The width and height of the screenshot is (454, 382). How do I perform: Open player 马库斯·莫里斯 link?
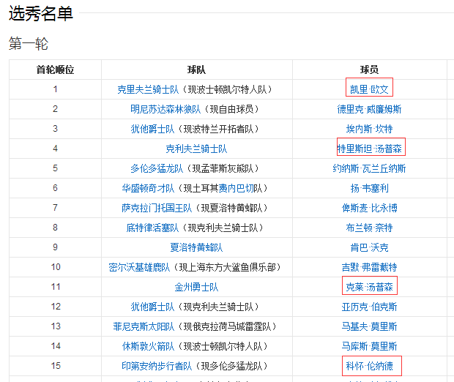pyautogui.click(x=369, y=346)
